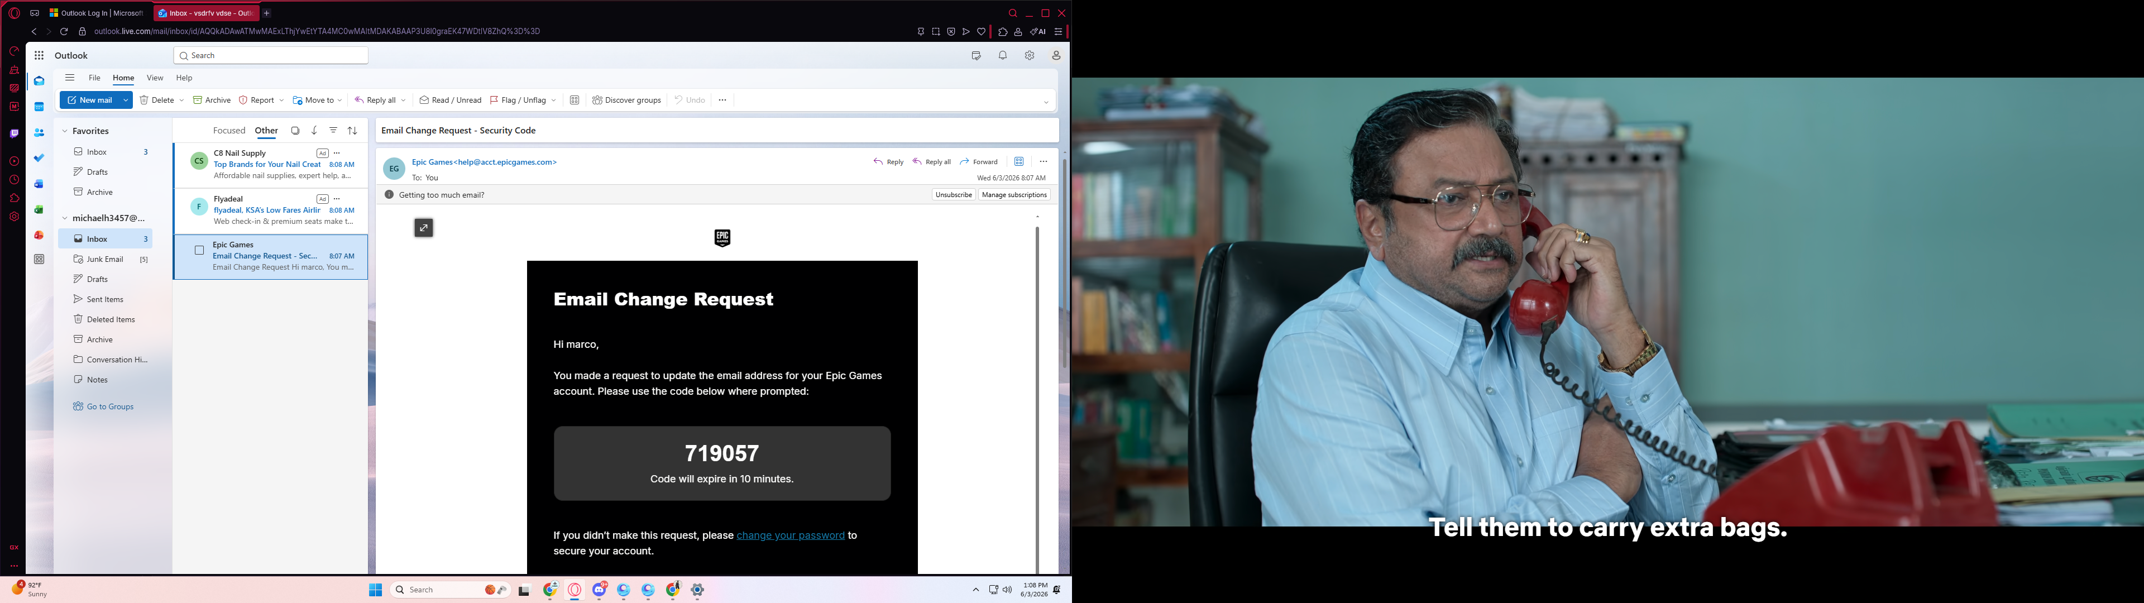Click the Opera snapshot capture icon
Viewport: 2144px width, 603px height.
click(x=936, y=32)
